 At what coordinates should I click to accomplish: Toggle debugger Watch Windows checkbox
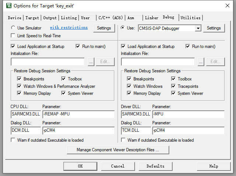click(129, 86)
